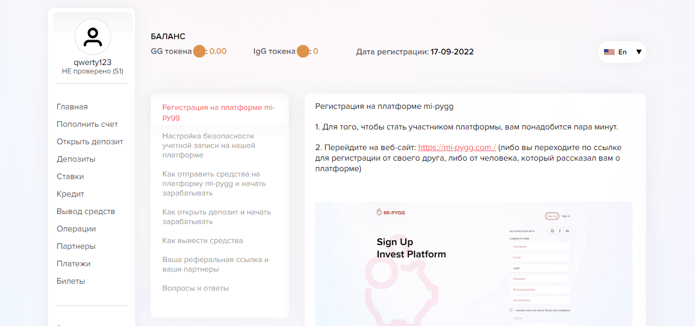
Task: Go to Пополнить счет page
Action: point(87,124)
